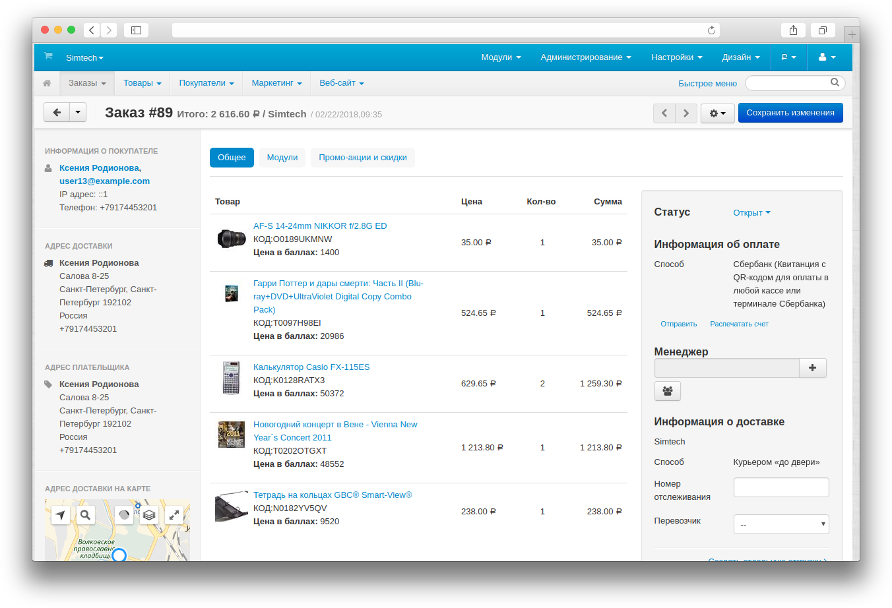Open the gear settings dropdown
The image size is (892, 608).
coord(717,113)
